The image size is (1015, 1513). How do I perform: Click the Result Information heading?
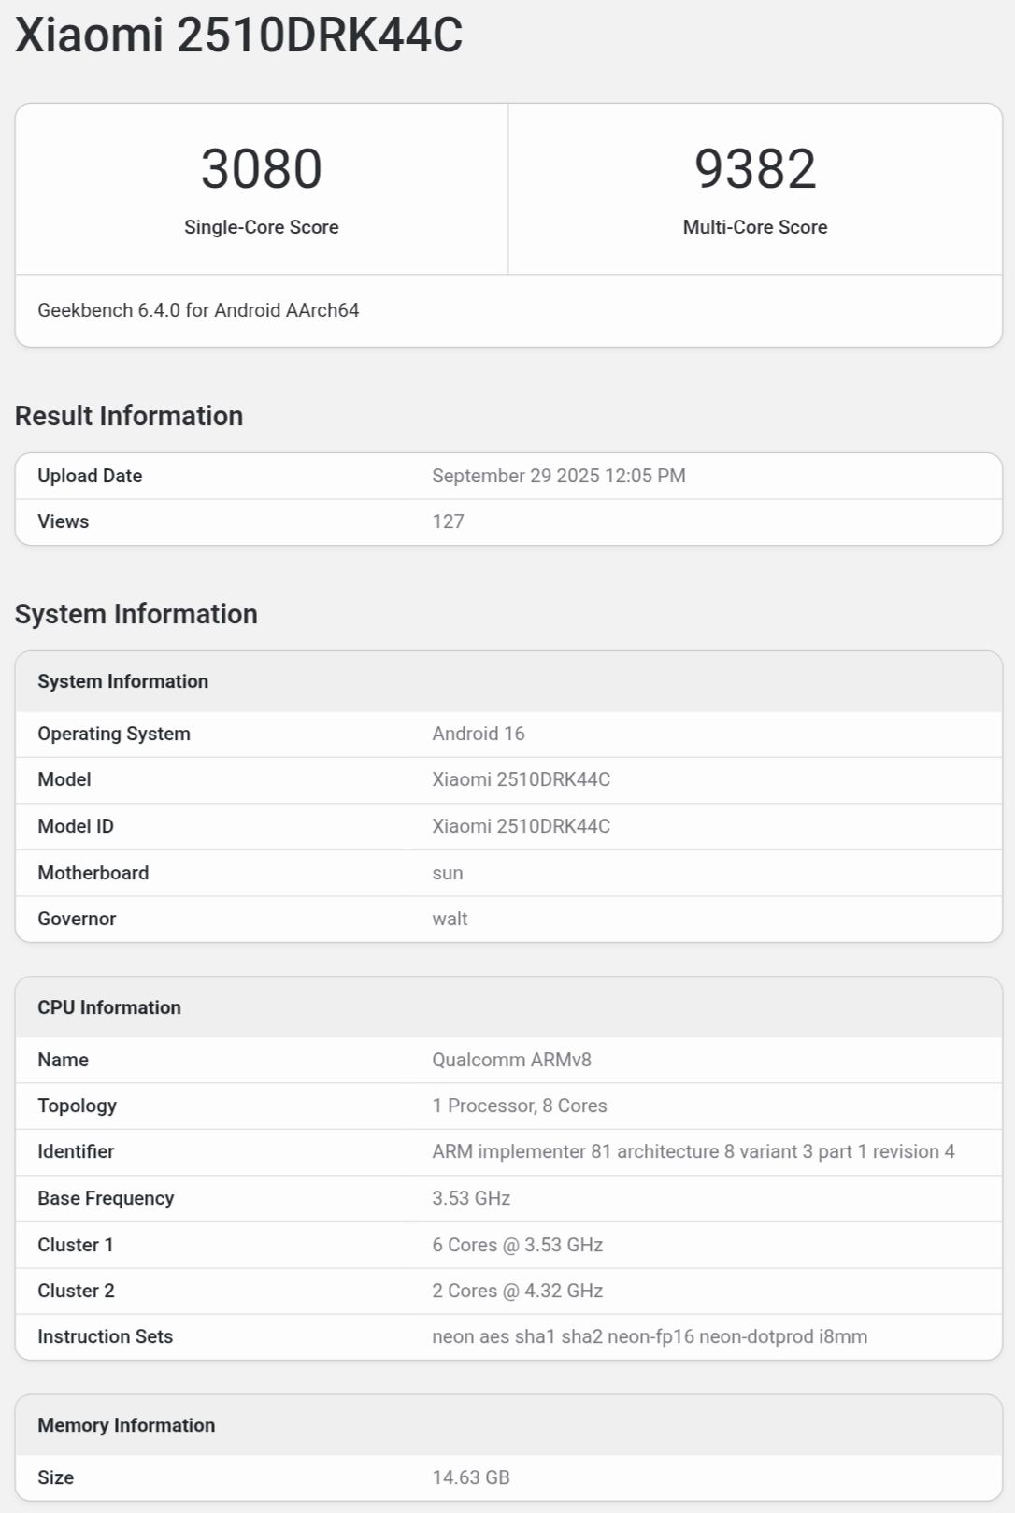tap(129, 416)
